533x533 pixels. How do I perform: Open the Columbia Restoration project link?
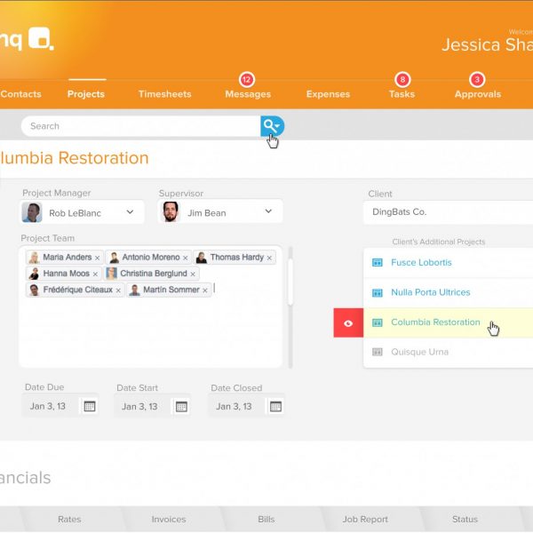(435, 322)
